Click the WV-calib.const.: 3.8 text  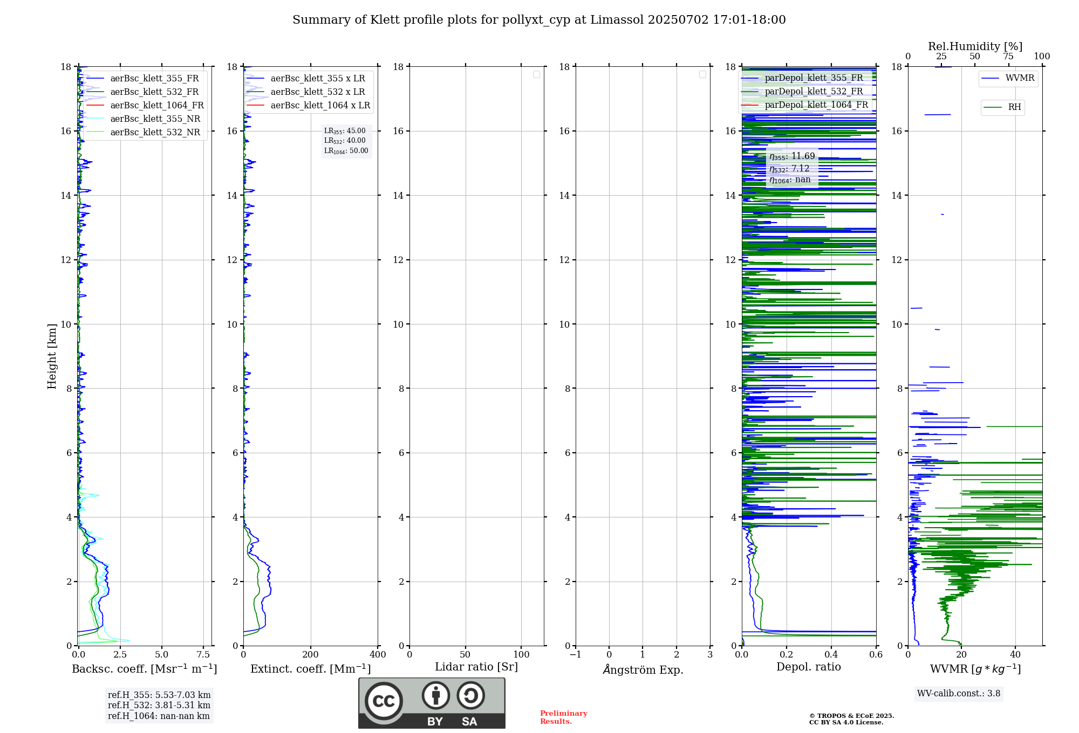coord(959,694)
